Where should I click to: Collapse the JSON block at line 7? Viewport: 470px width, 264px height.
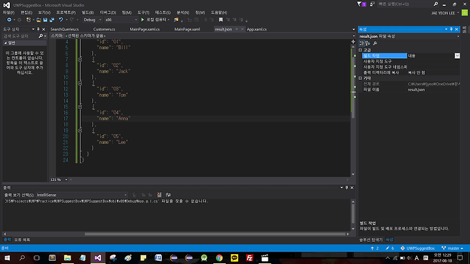(x=80, y=59)
